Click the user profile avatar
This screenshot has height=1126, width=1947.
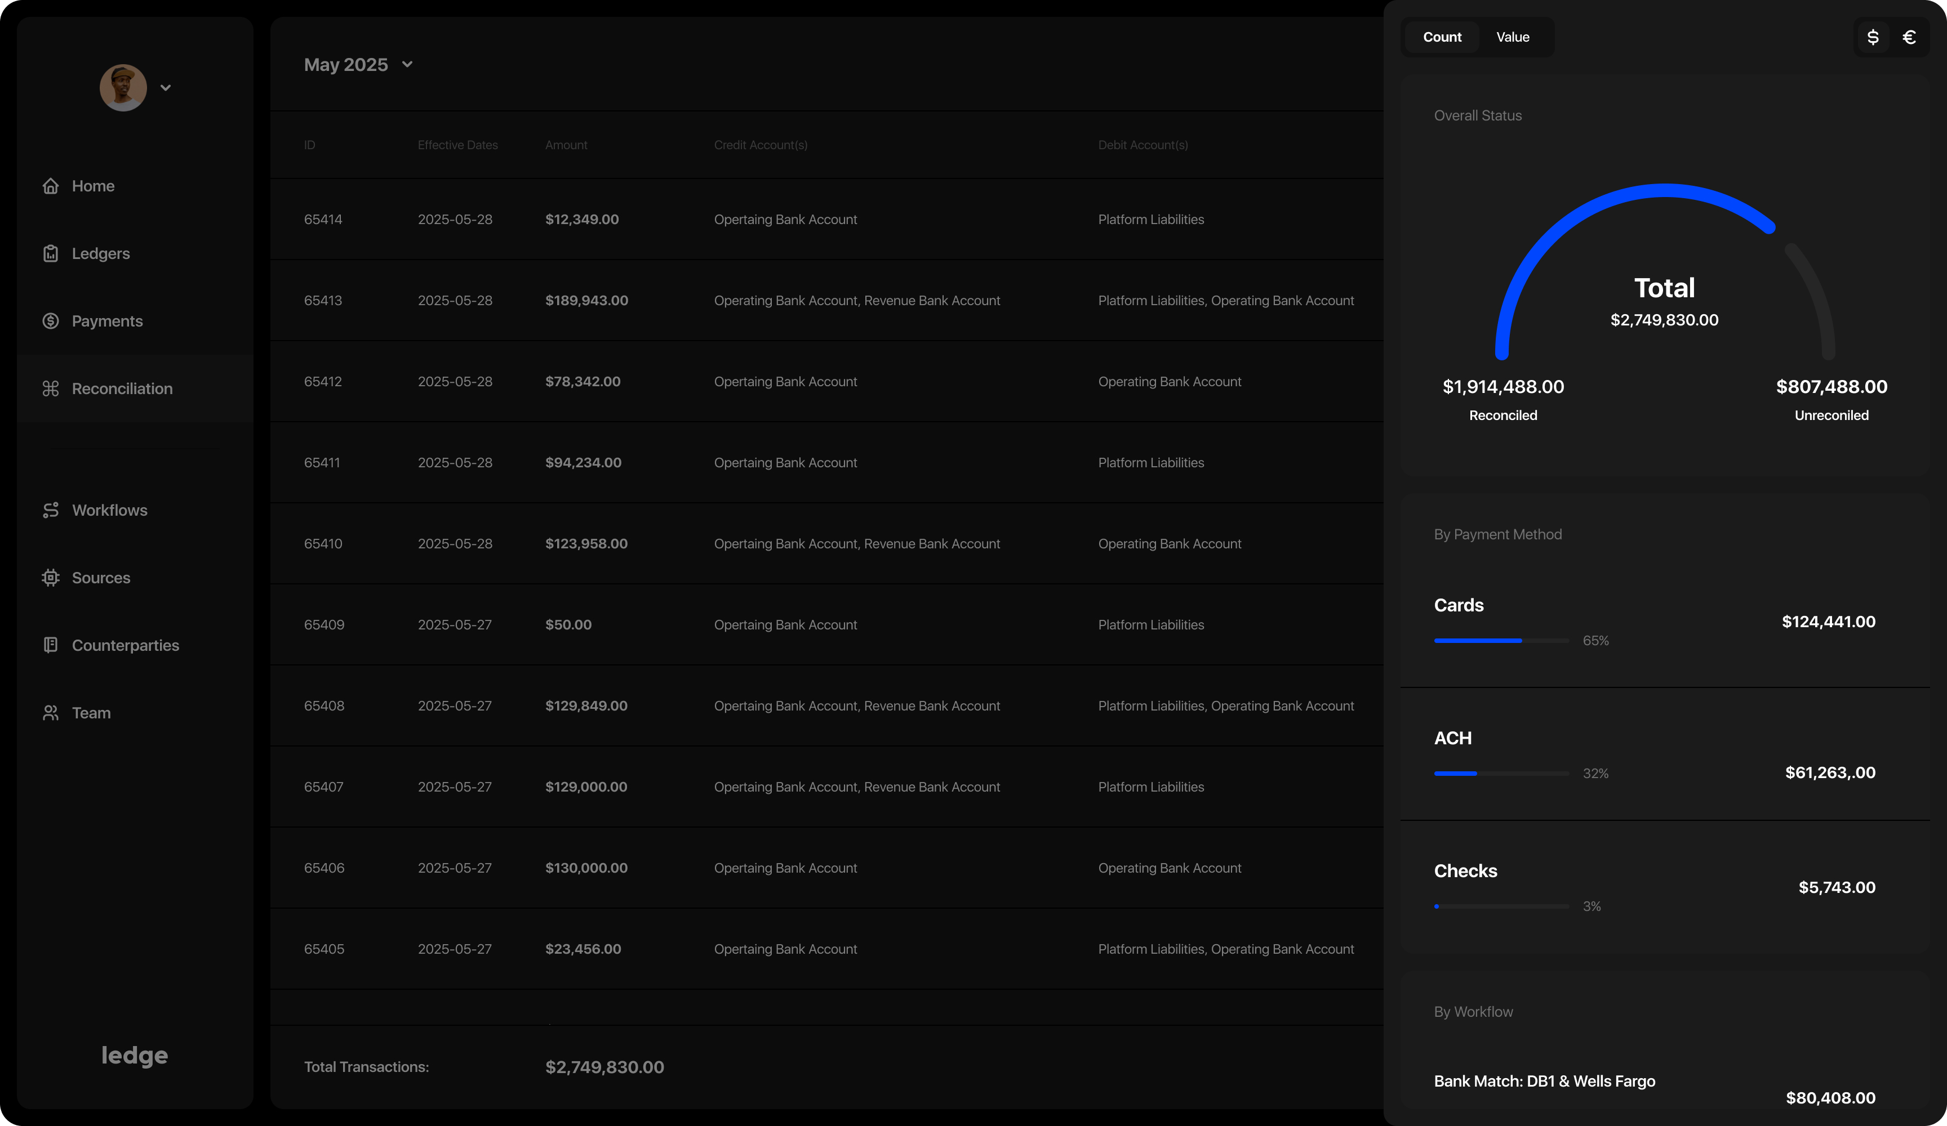[123, 88]
